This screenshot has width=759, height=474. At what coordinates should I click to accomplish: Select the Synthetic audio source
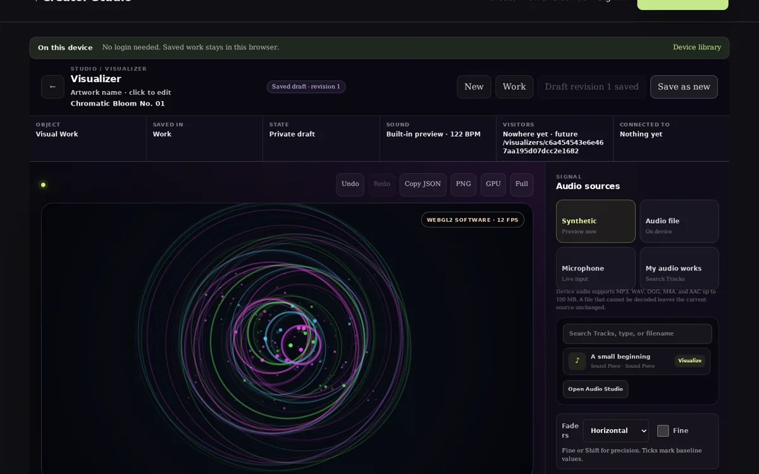point(596,221)
